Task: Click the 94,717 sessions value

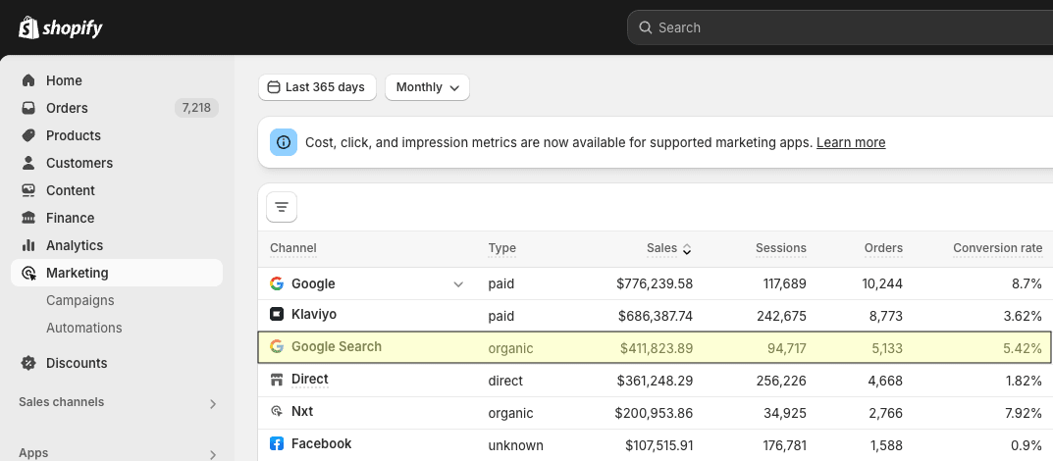Action: 787,348
